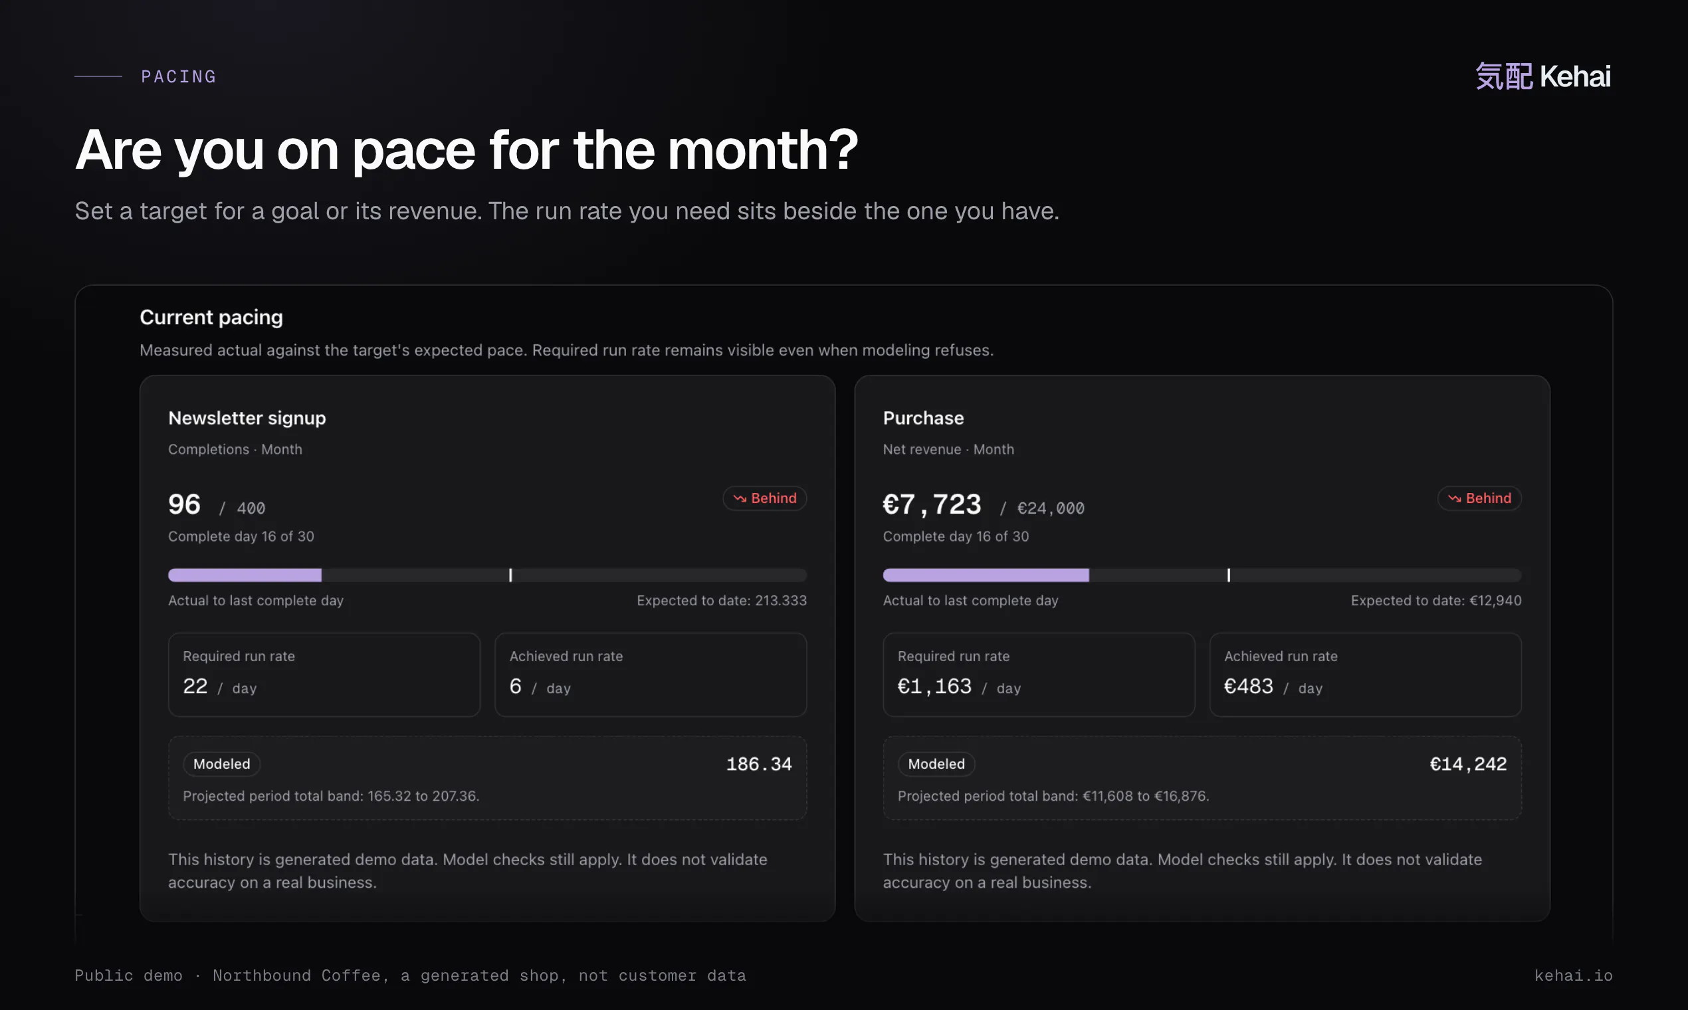Image resolution: width=1688 pixels, height=1010 pixels.
Task: Click the 'Public demo · Northbound Coffee' footer text
Action: click(411, 975)
